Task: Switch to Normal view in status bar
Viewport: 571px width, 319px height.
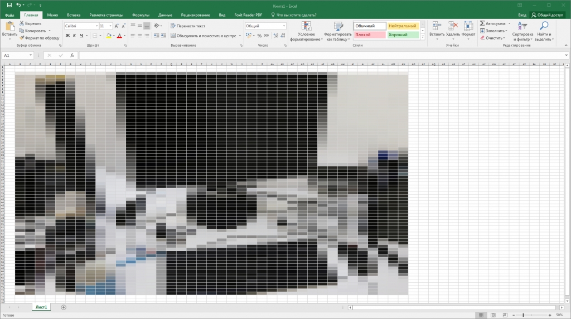Action: tap(481, 315)
